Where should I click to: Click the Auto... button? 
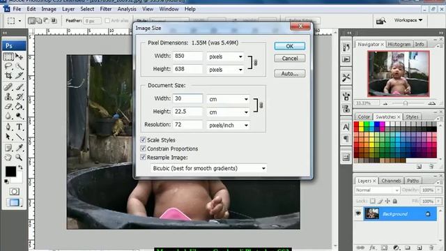click(290, 73)
